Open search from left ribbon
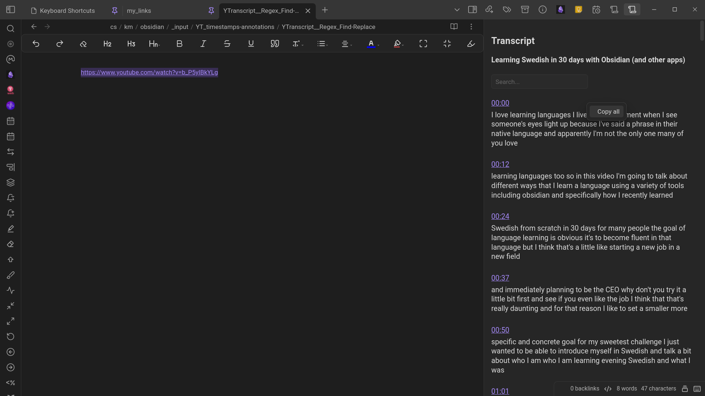This screenshot has height=396, width=705. pos(11,29)
